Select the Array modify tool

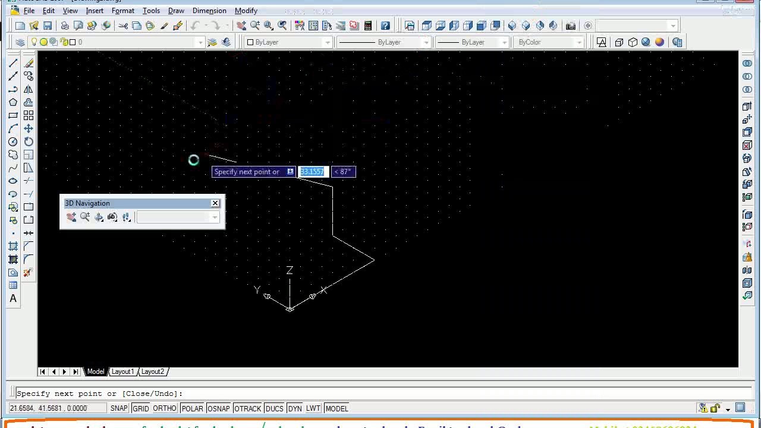click(29, 115)
